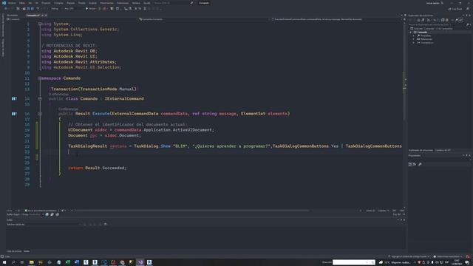Viewport: 473px width, 266px height.
Task: Click Categorized icon in Propiedades panel
Action: [410, 164]
